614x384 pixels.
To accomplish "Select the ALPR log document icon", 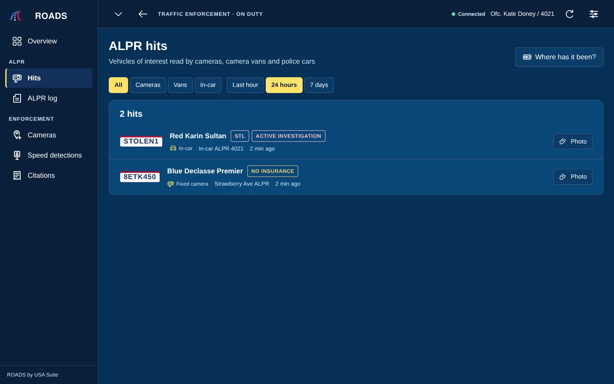I will click(17, 98).
